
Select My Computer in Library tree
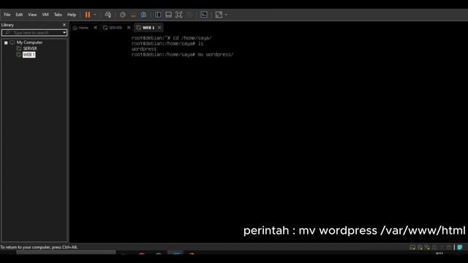29,42
